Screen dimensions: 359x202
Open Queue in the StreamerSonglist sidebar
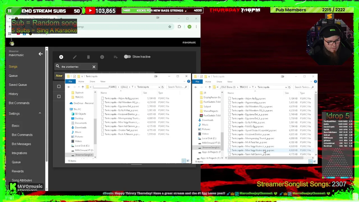(13, 76)
